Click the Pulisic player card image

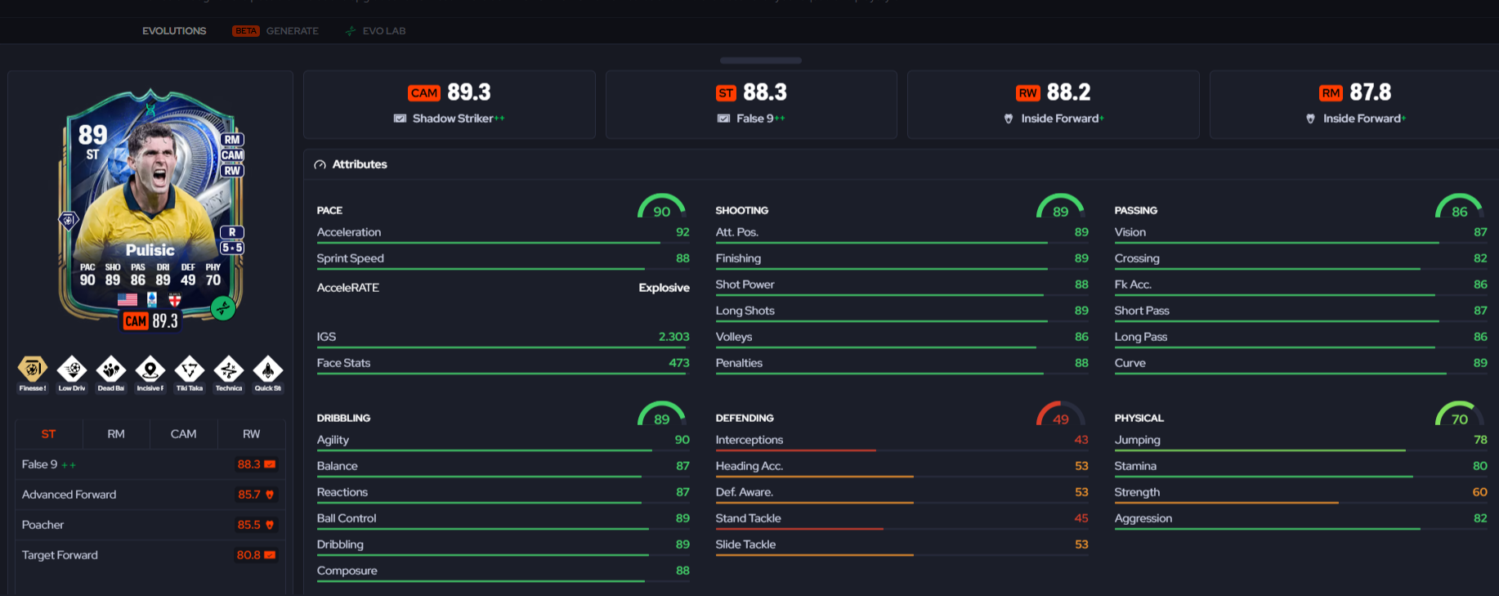[150, 208]
